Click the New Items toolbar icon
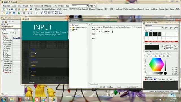 coord(4,9)
